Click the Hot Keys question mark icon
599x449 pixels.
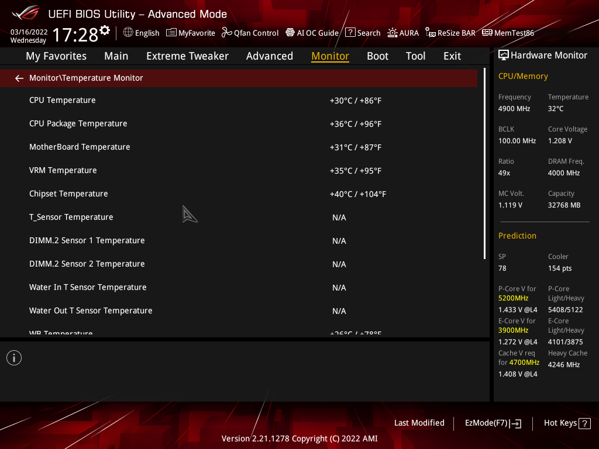click(584, 423)
